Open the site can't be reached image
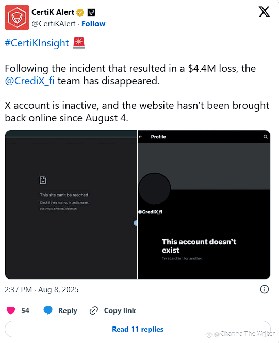The height and width of the screenshot is (343, 279). (71, 205)
